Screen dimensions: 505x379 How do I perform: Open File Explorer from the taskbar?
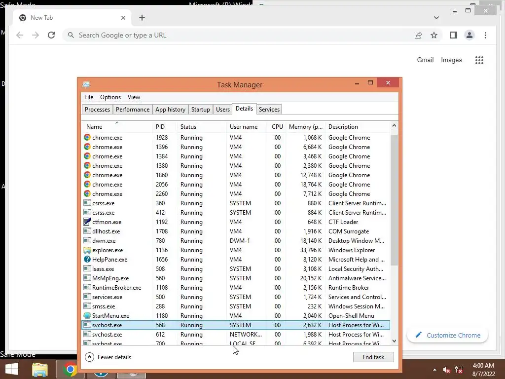(40, 369)
